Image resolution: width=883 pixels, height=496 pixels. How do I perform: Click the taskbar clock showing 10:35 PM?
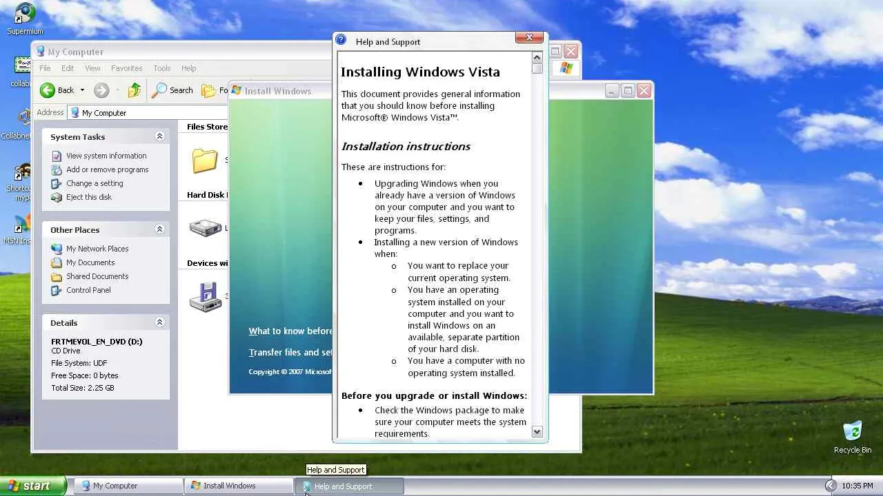click(857, 486)
